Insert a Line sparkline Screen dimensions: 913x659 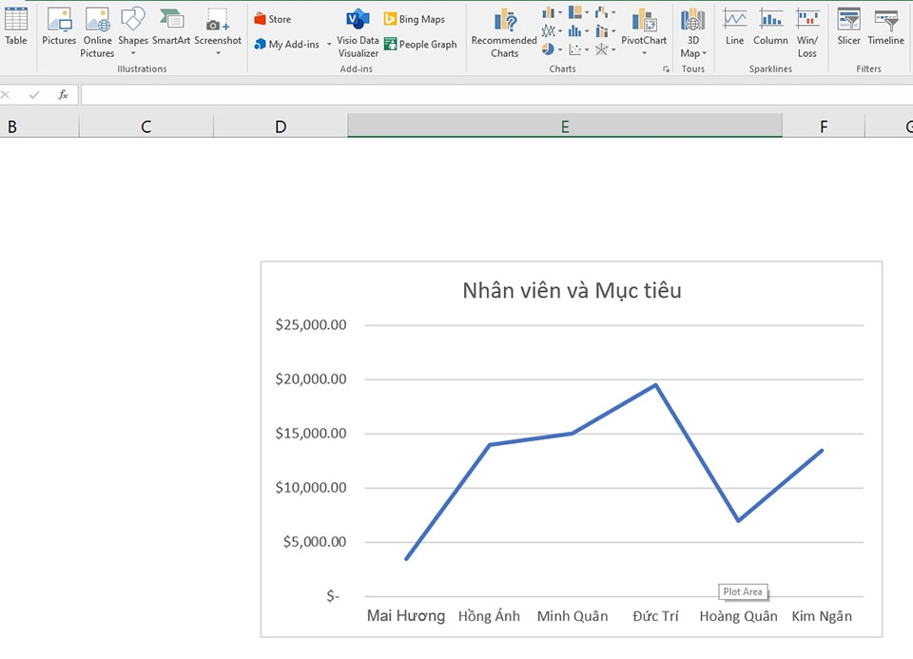click(x=735, y=27)
